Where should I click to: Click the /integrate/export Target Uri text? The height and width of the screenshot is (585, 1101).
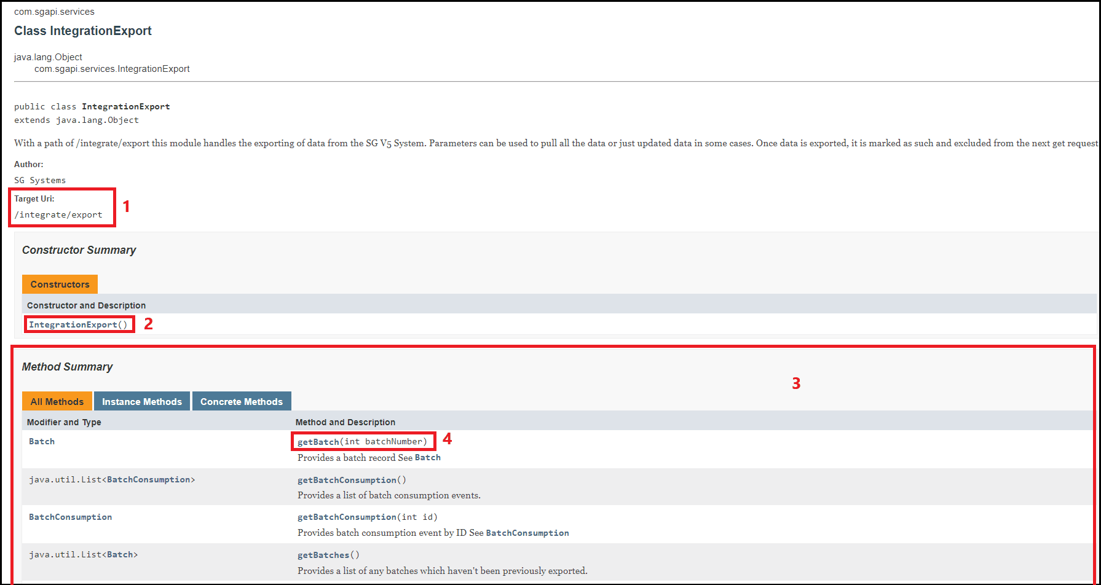(58, 214)
